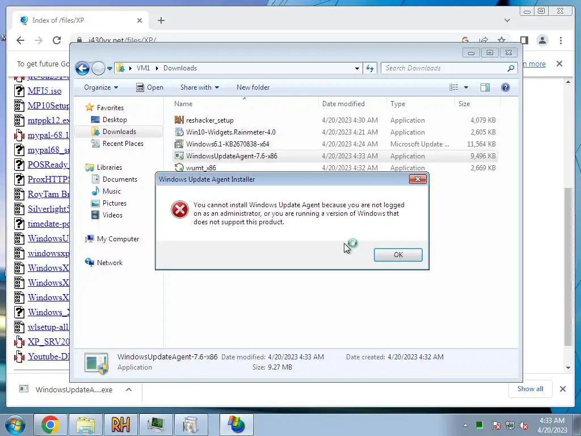
Task: Open the Documents library
Action: (120, 179)
